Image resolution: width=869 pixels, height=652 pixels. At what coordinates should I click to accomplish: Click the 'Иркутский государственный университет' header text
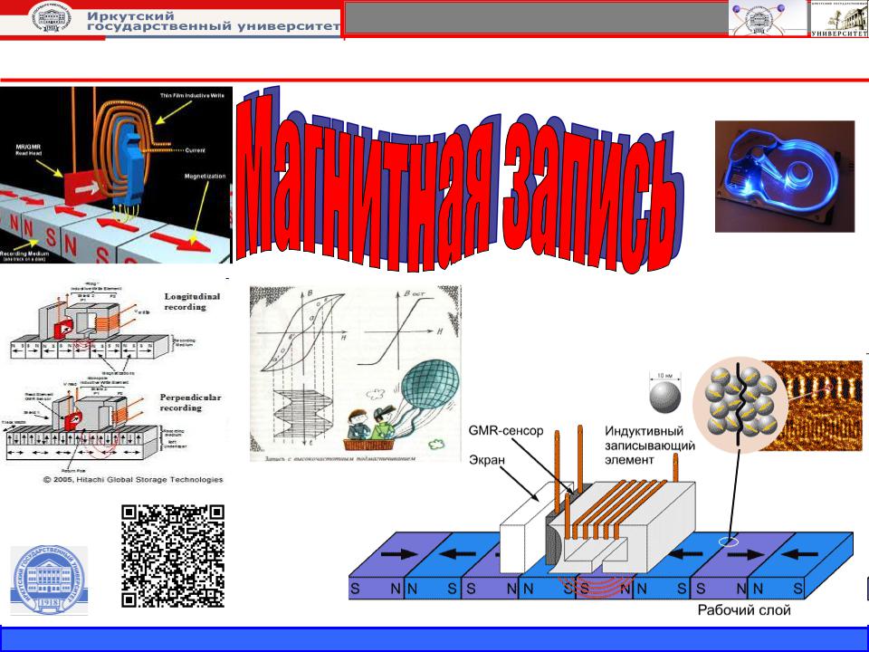[213, 21]
